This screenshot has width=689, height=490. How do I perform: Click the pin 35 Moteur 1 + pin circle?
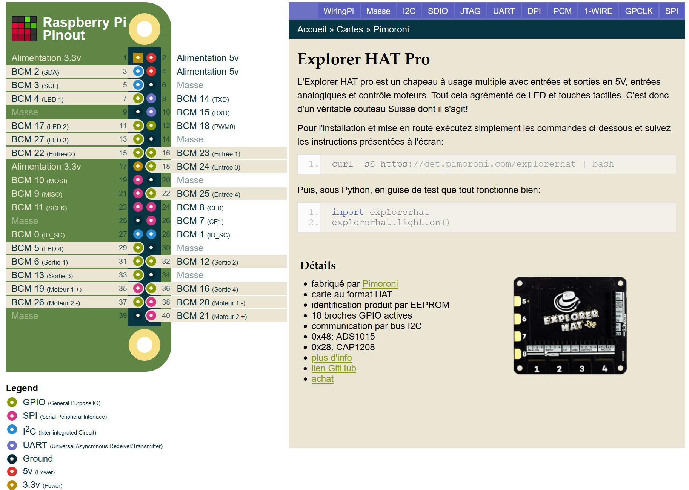tap(138, 288)
